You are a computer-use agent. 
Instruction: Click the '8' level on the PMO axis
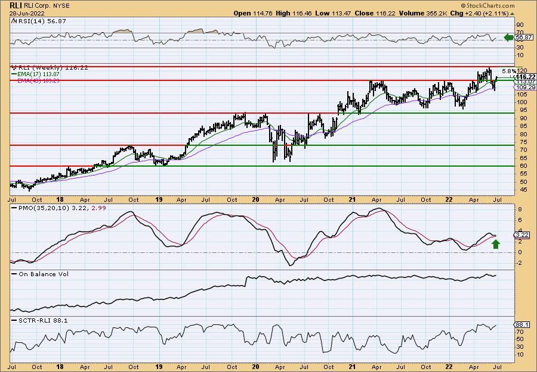tap(519, 209)
